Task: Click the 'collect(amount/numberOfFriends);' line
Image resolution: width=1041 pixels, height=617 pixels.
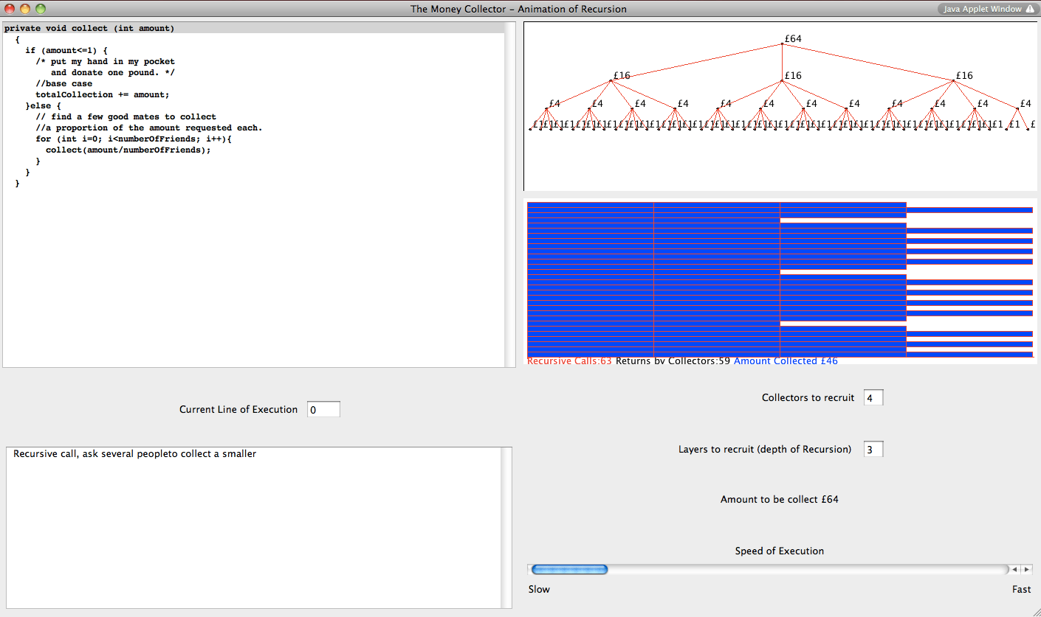Action: click(x=128, y=150)
